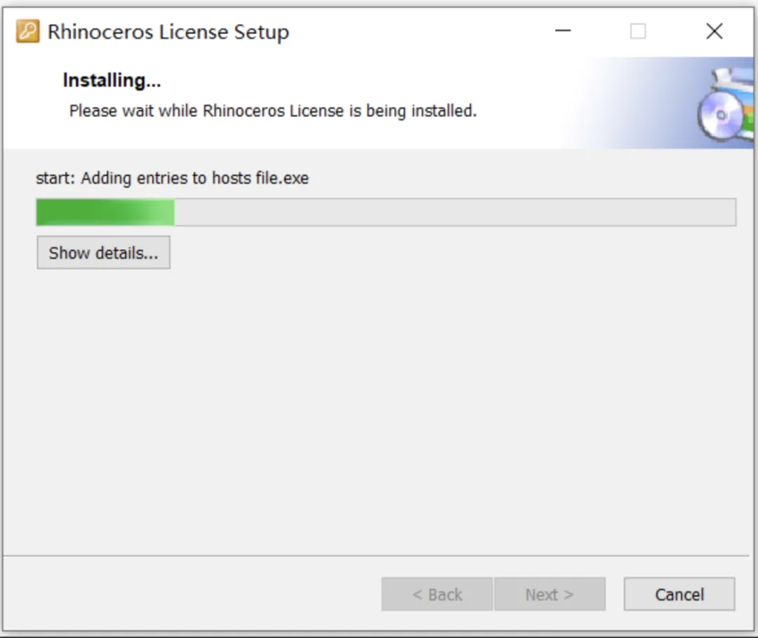
Task: Click the disabled Next button
Action: pos(550,594)
